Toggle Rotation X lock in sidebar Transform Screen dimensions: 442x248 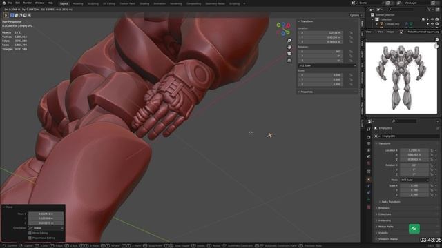tap(351, 52)
